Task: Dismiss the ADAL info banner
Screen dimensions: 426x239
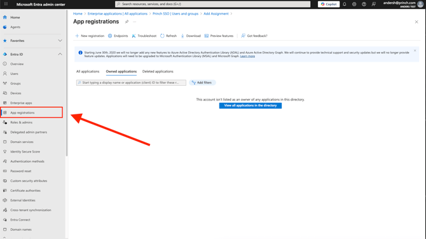Action: click(x=415, y=50)
